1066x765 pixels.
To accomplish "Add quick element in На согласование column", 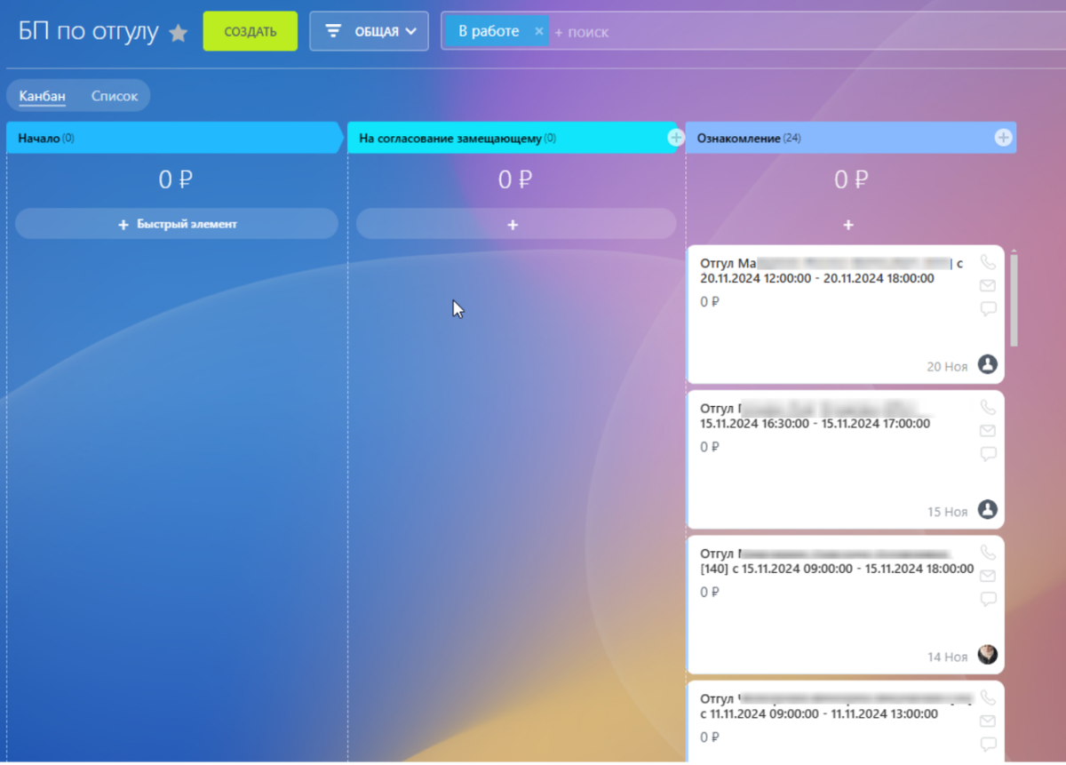I will coord(516,225).
